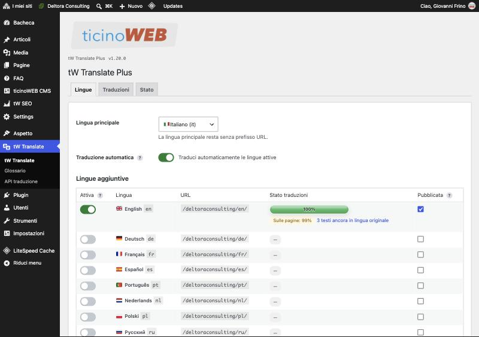Switch to the Stato tab
This screenshot has width=479, height=337.
(x=147, y=90)
